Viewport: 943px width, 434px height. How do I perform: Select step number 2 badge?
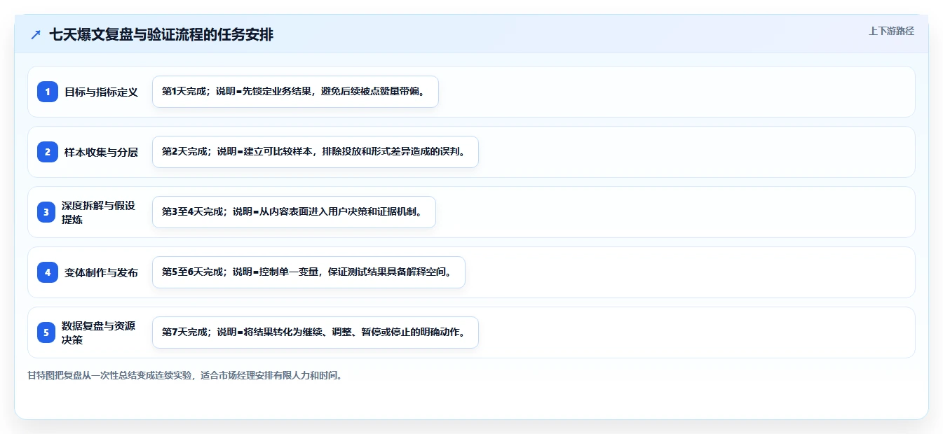(x=48, y=152)
